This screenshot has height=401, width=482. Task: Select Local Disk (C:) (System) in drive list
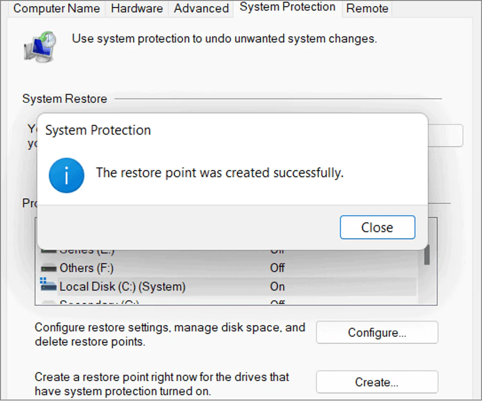(122, 286)
